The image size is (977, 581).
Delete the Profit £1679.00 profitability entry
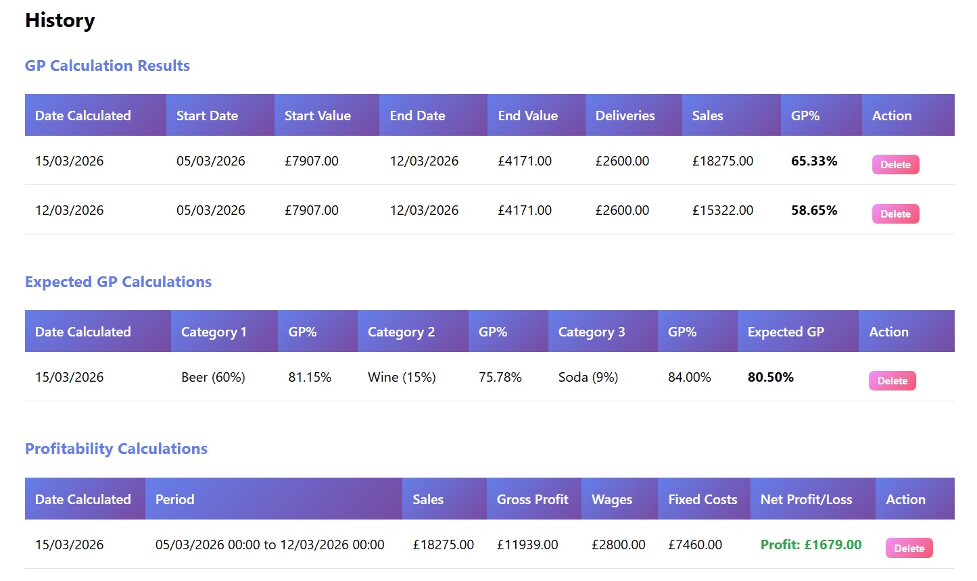pos(909,548)
